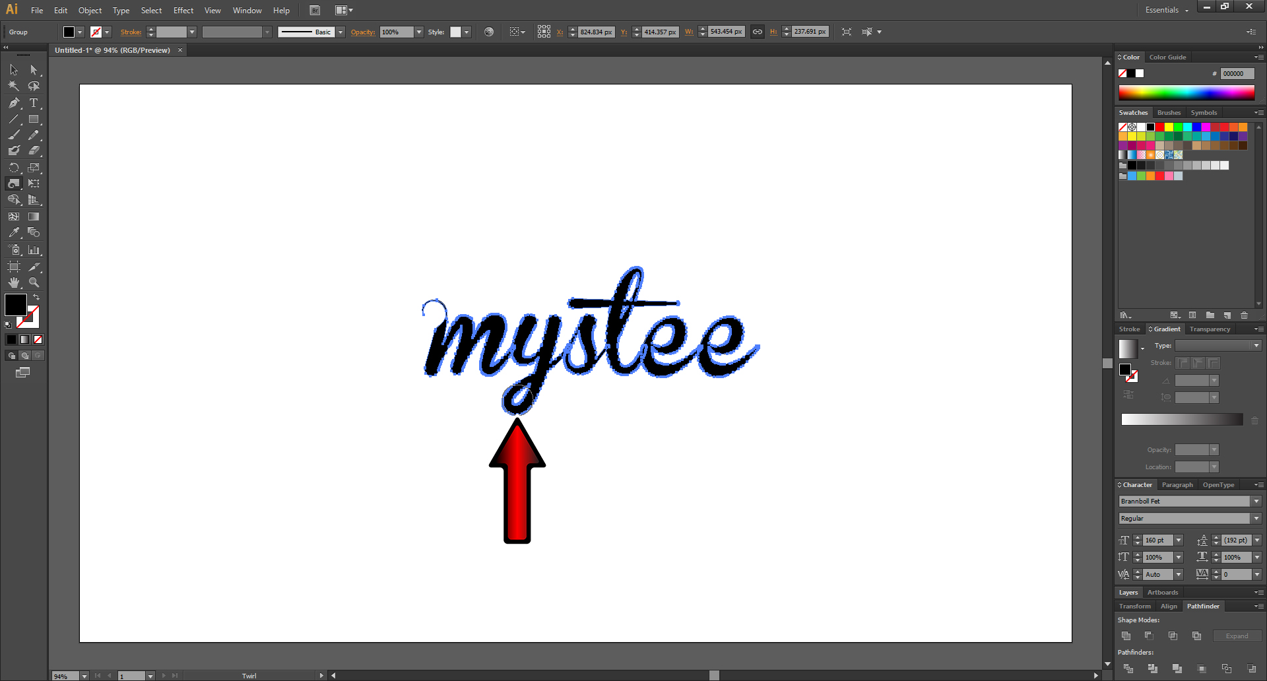Open the zoom level 94% dropdown
The image size is (1267, 681).
(x=84, y=676)
